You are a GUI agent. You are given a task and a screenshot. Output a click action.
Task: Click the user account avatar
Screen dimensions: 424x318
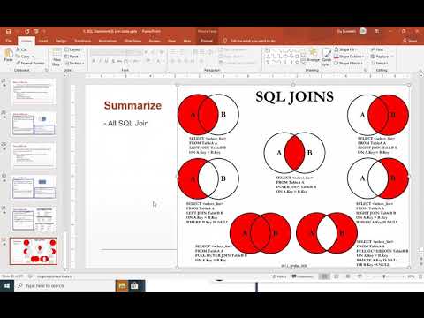pyautogui.click(x=363, y=31)
